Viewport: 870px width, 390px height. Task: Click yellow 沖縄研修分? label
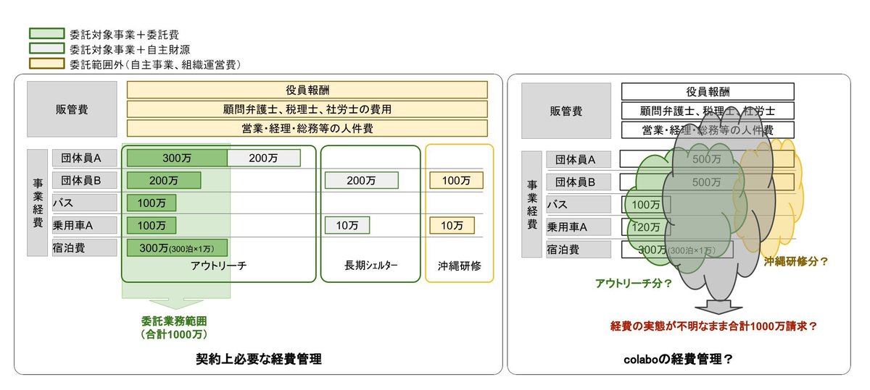[x=796, y=263]
